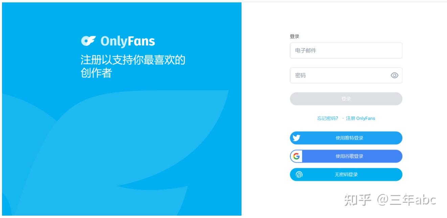This screenshot has width=447, height=218.
Task: Toggle password visibility with the eye icon
Action: tap(395, 75)
